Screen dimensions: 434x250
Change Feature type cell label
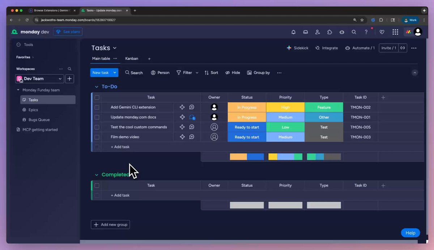click(324, 107)
